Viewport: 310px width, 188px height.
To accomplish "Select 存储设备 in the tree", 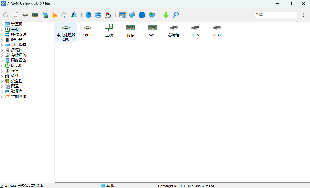I will click(x=19, y=55).
